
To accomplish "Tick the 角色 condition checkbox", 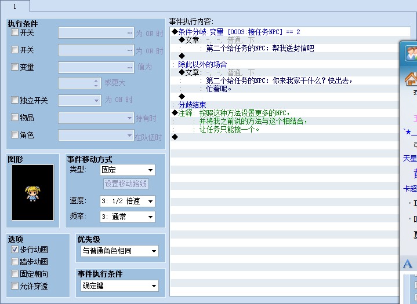I will click(x=14, y=134).
